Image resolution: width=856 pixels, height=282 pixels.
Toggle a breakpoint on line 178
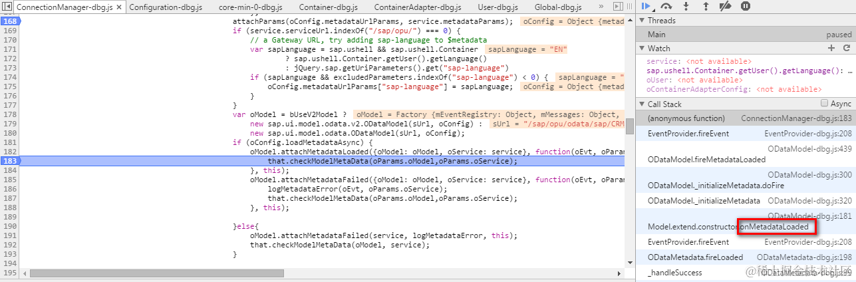pyautogui.click(x=11, y=114)
